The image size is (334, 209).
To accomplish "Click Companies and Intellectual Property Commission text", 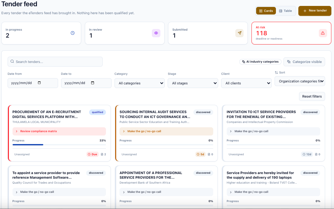I will tap(260, 122).
